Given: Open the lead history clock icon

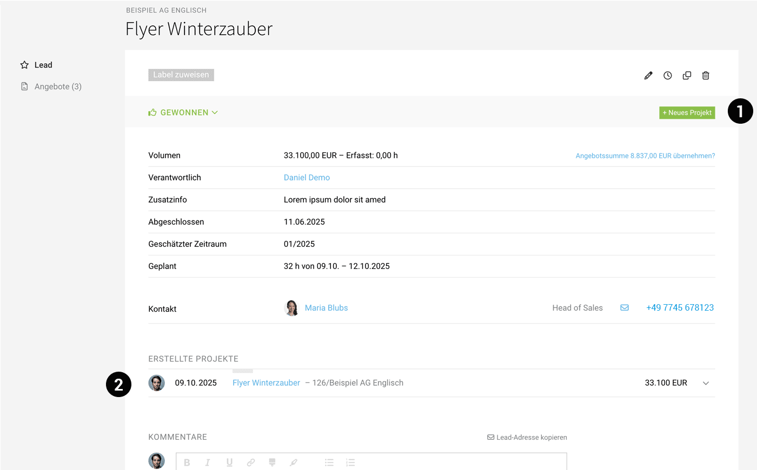Looking at the screenshot, I should (667, 75).
